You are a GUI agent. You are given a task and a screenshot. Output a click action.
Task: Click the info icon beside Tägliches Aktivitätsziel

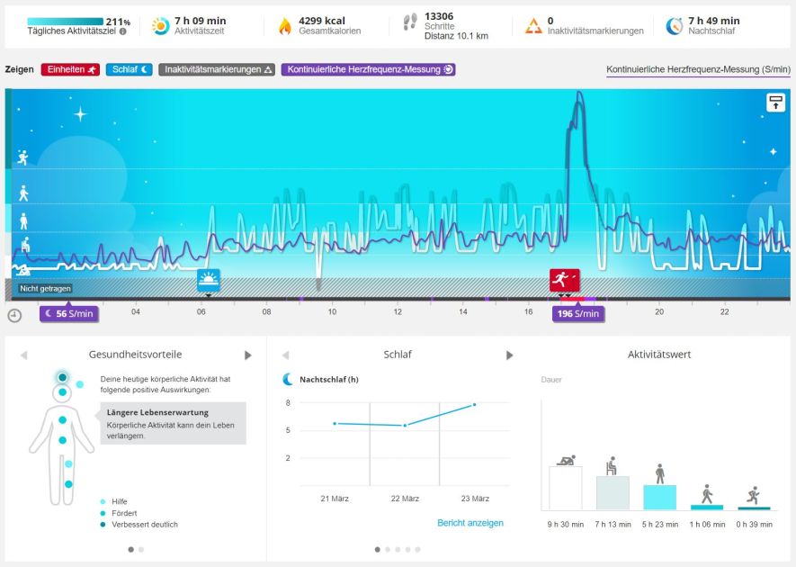(x=122, y=31)
